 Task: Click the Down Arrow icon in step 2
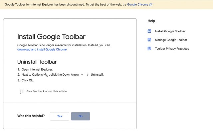pos(82,75)
